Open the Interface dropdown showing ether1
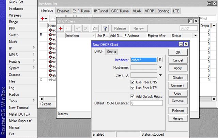This screenshot has height=138, width=218. (x=160, y=60)
